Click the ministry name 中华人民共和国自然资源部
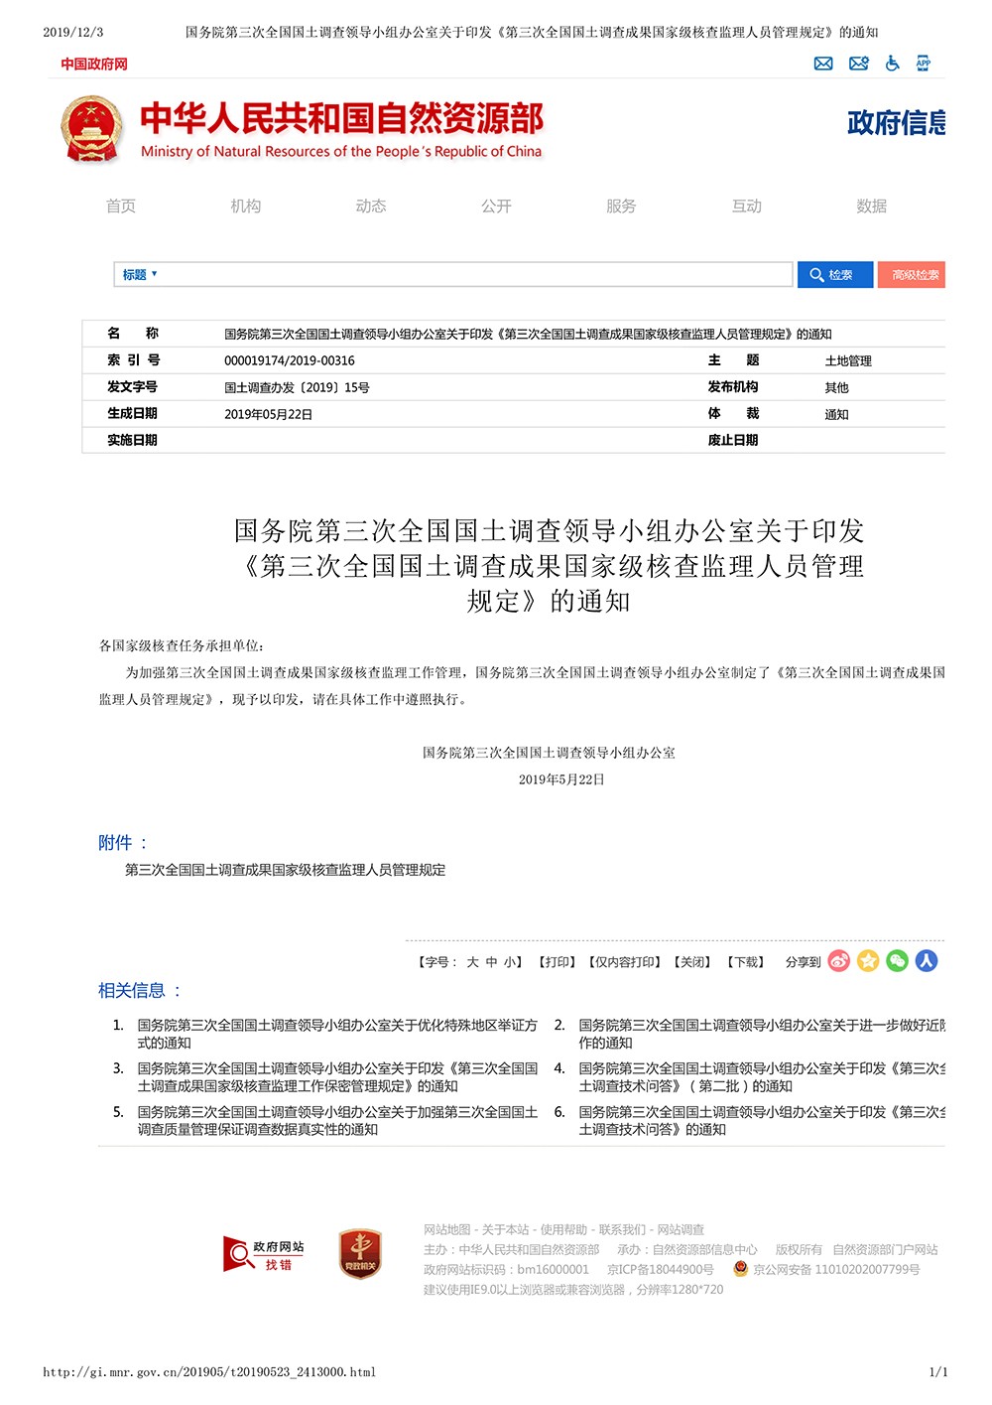The image size is (992, 1405). point(342,118)
